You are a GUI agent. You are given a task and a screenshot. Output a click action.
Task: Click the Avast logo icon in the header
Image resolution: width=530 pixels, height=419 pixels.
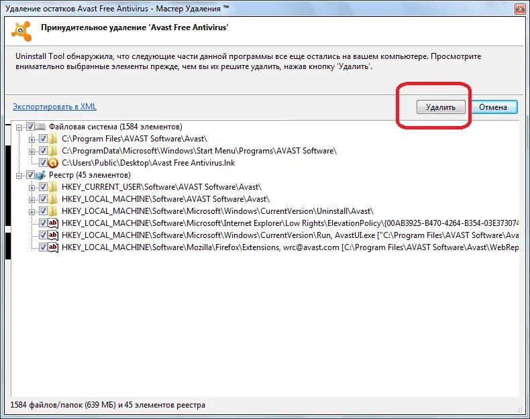[x=21, y=32]
